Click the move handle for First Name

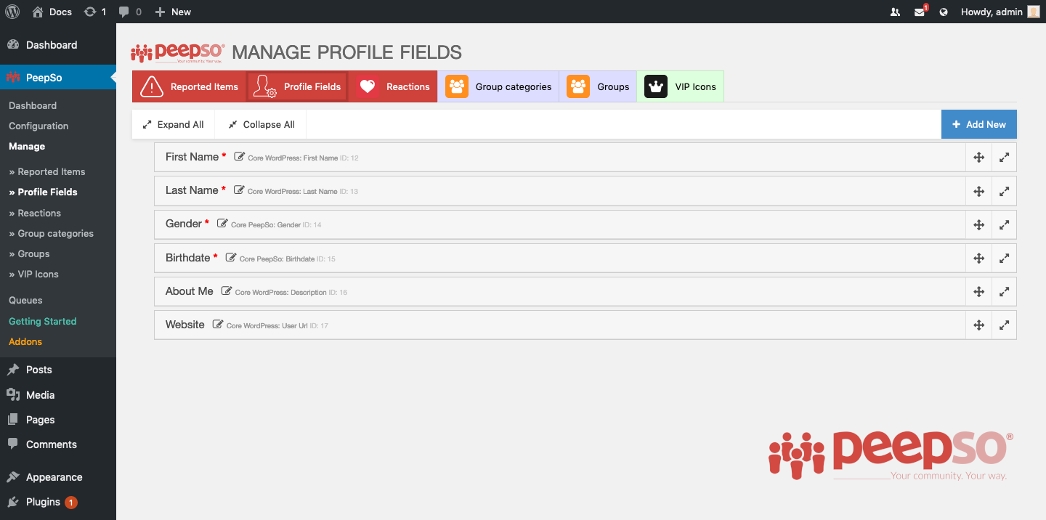[x=978, y=157]
